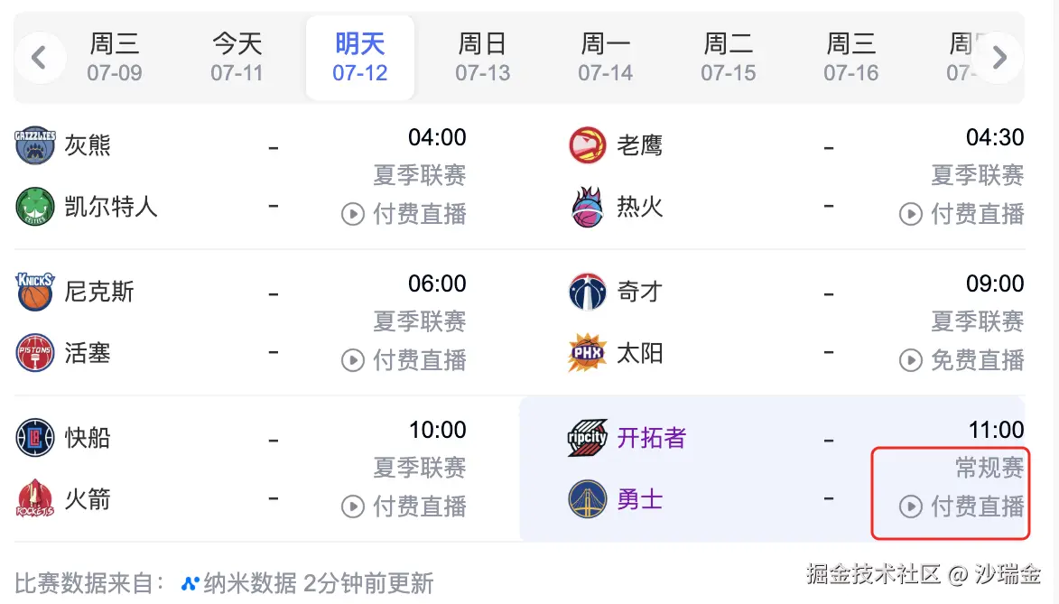Click the Heat (热火) team logo

click(587, 207)
